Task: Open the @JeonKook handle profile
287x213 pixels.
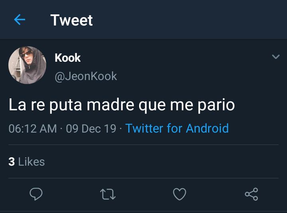Action: click(86, 76)
